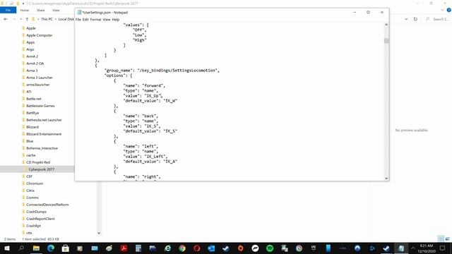Open Adobe Acrobat taskbar icon
This screenshot has height=254, width=452.
[x=124, y=248]
